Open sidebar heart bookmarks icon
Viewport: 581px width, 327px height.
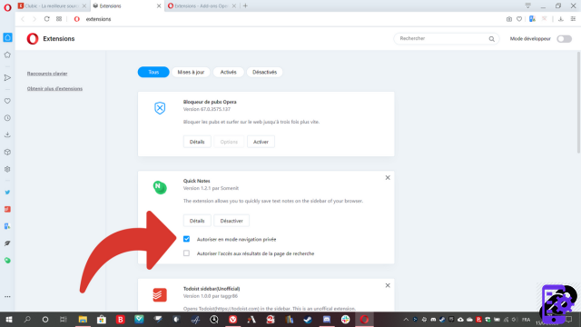tap(7, 101)
